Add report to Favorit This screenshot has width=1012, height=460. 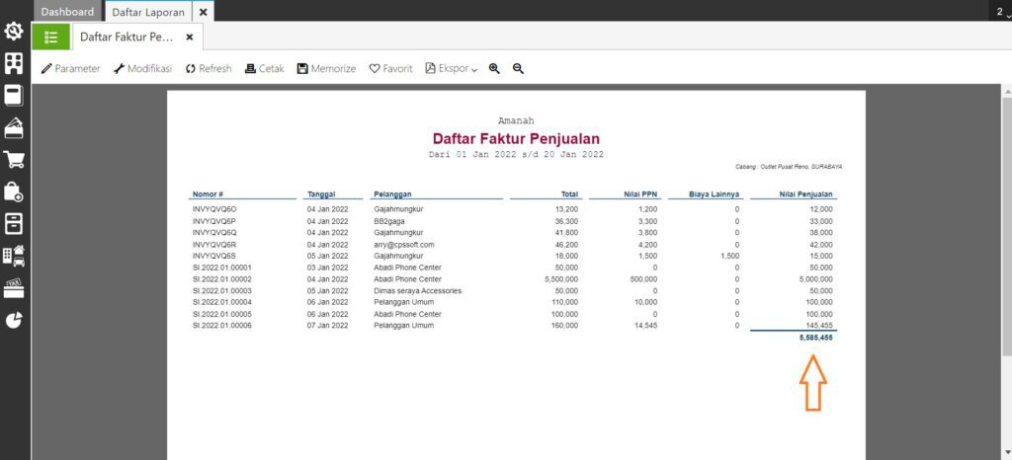390,69
